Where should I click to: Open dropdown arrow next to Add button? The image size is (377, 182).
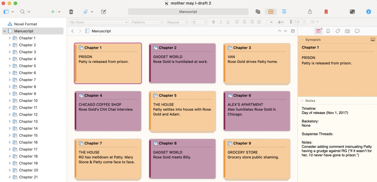click(x=59, y=11)
